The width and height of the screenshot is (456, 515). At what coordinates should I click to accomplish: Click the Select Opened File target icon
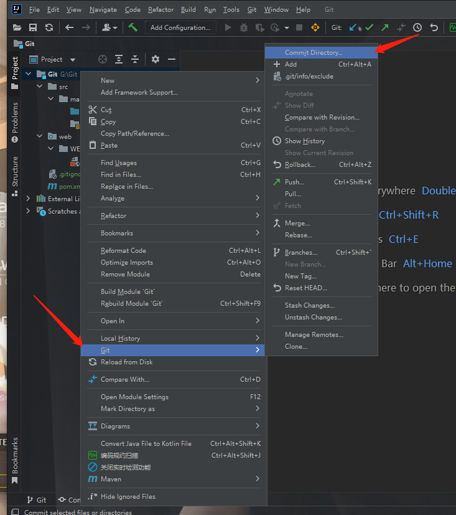103,59
